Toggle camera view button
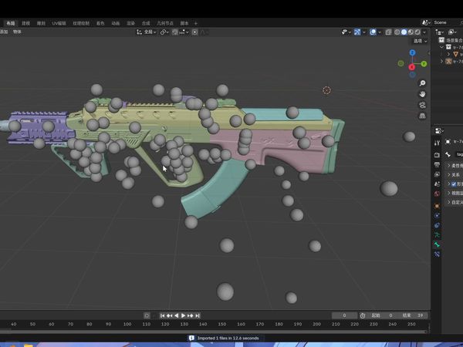The image size is (463, 347). pyautogui.click(x=423, y=105)
